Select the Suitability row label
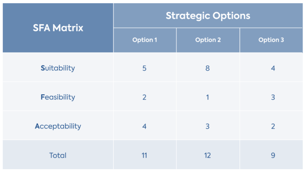The width and height of the screenshot is (305, 172). click(x=58, y=68)
